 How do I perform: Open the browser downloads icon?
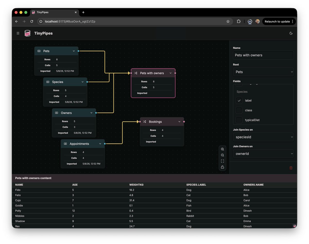[x=250, y=21]
